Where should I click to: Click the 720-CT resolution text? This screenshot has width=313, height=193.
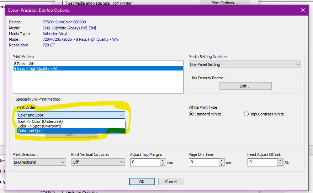click(x=49, y=45)
